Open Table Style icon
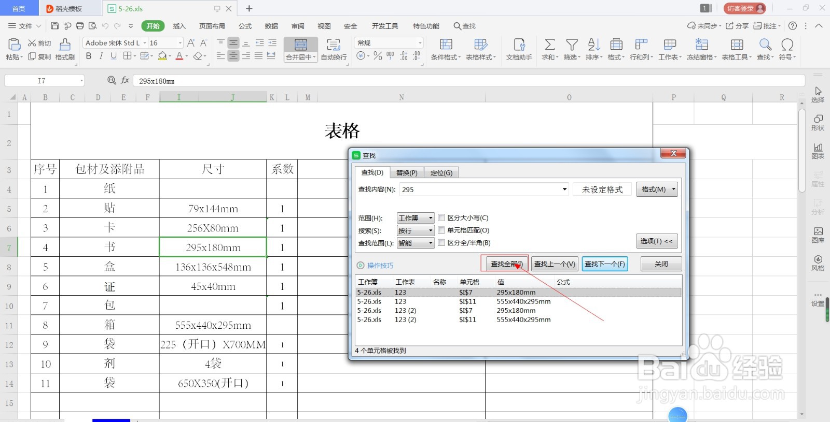The width and height of the screenshot is (830, 422). coord(481,45)
